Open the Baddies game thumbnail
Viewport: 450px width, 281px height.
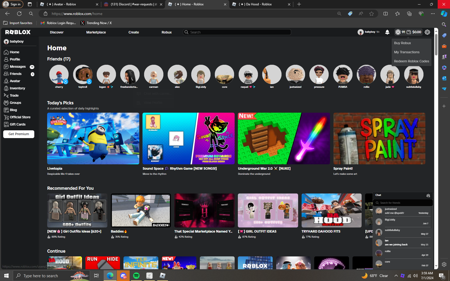point(141,211)
